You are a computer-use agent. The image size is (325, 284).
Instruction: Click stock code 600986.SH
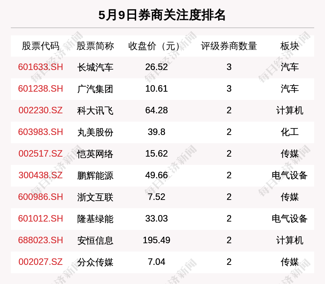tap(40, 197)
